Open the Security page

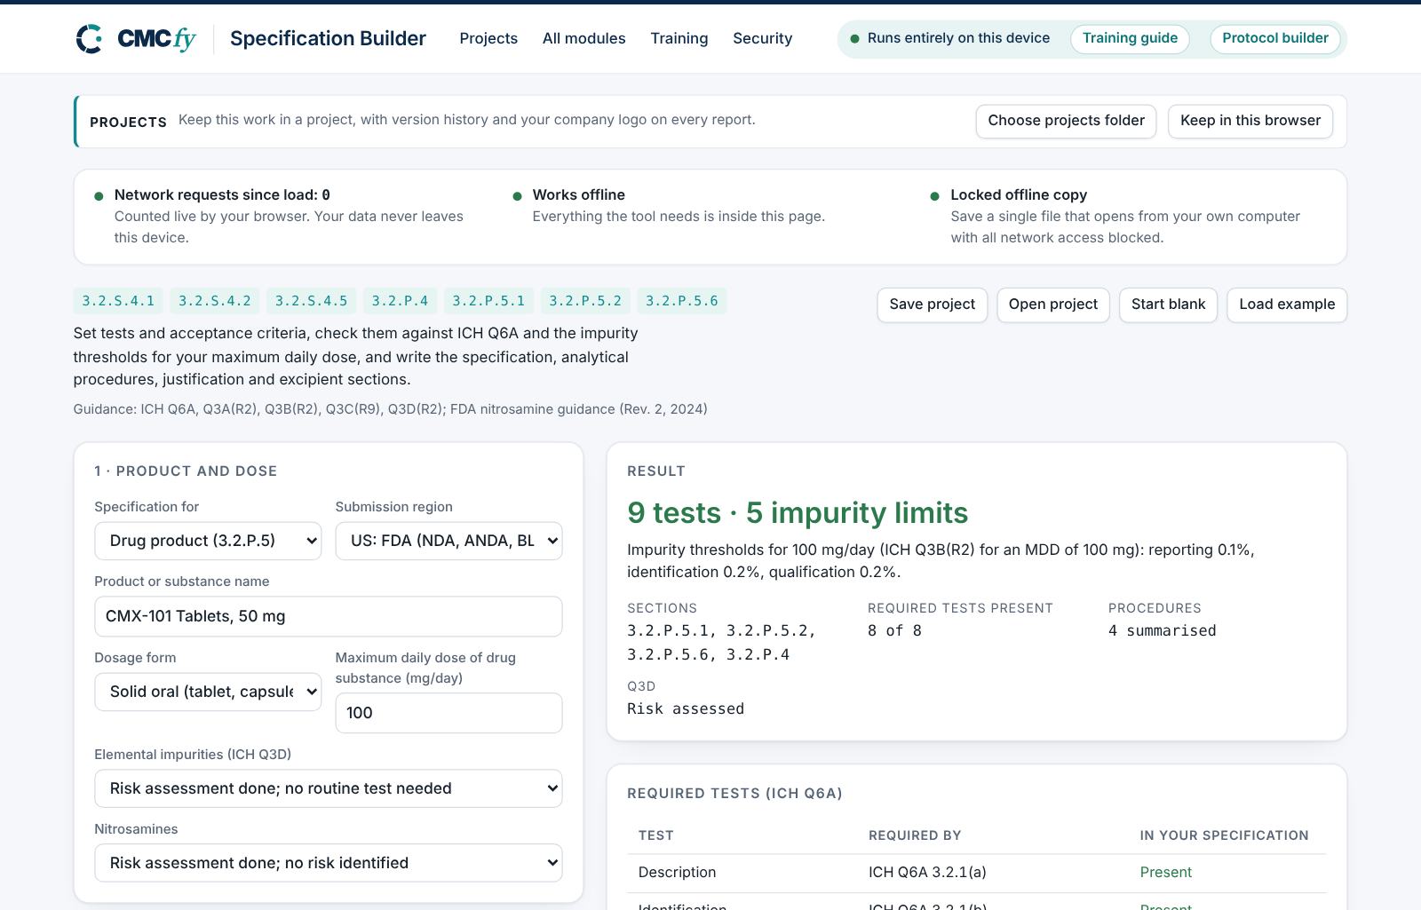coord(762,38)
